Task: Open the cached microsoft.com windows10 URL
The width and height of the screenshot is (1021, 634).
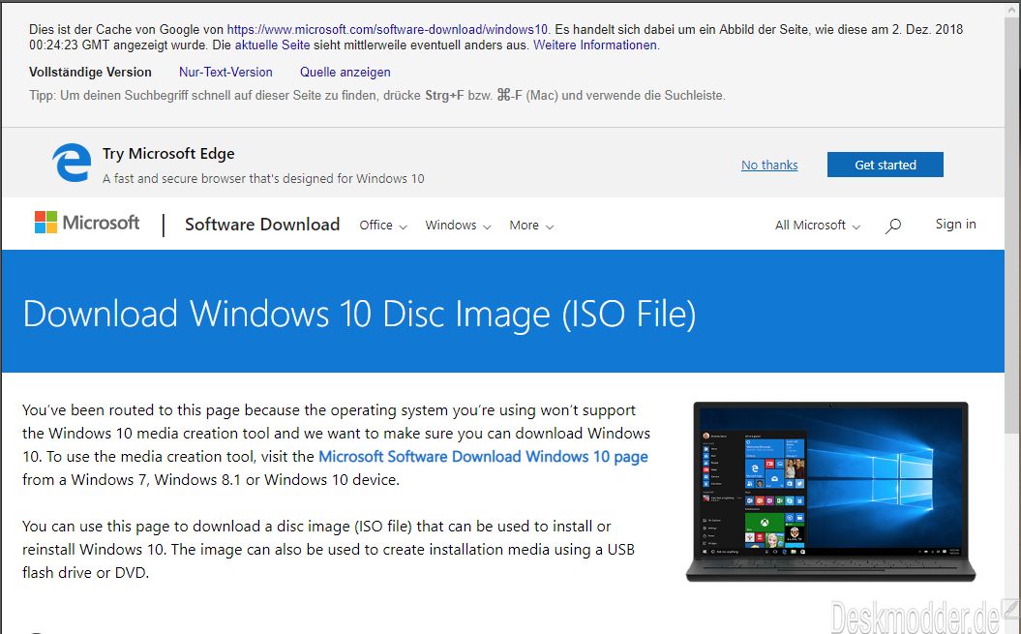Action: [387, 29]
